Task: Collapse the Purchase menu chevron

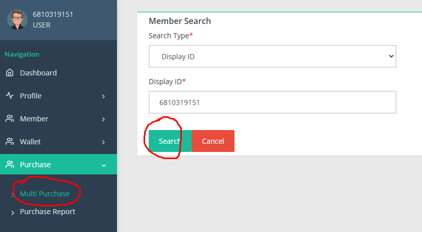Action: [x=103, y=165]
